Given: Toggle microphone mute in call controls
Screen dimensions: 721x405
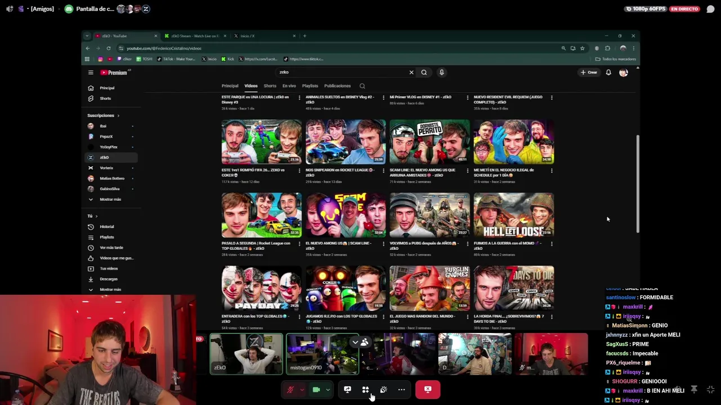Looking at the screenshot, I should pyautogui.click(x=291, y=389).
